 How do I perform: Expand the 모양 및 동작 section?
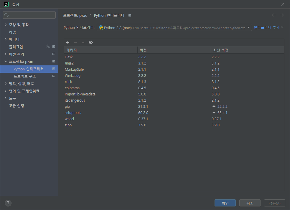click(x=6, y=24)
